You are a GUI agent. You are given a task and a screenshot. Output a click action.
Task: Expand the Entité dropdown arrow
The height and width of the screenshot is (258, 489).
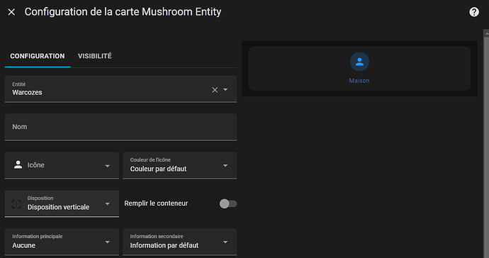pos(225,89)
